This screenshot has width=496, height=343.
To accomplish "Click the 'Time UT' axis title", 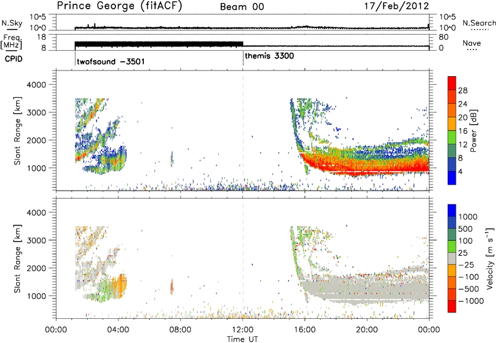I will (242, 339).
